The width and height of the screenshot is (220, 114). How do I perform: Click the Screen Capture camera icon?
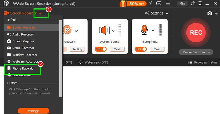coord(9,41)
